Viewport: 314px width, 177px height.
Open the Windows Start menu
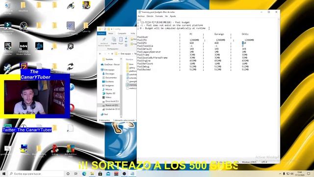[x=4, y=174]
